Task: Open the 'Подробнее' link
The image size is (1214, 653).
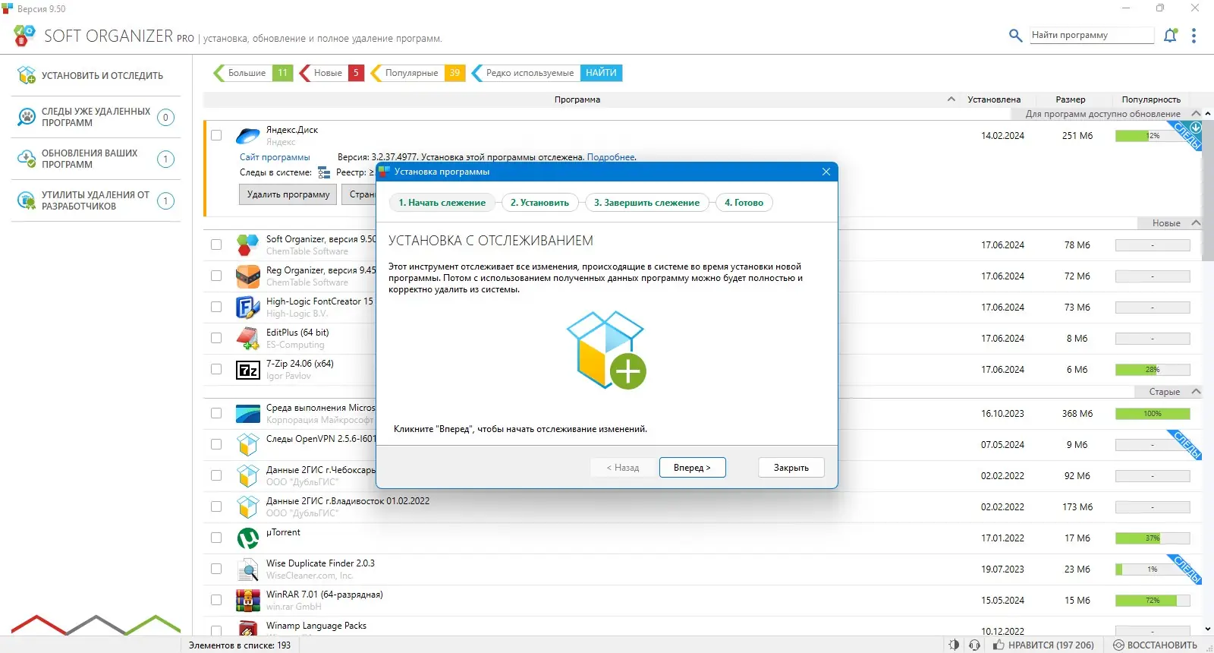Action: [x=611, y=157]
